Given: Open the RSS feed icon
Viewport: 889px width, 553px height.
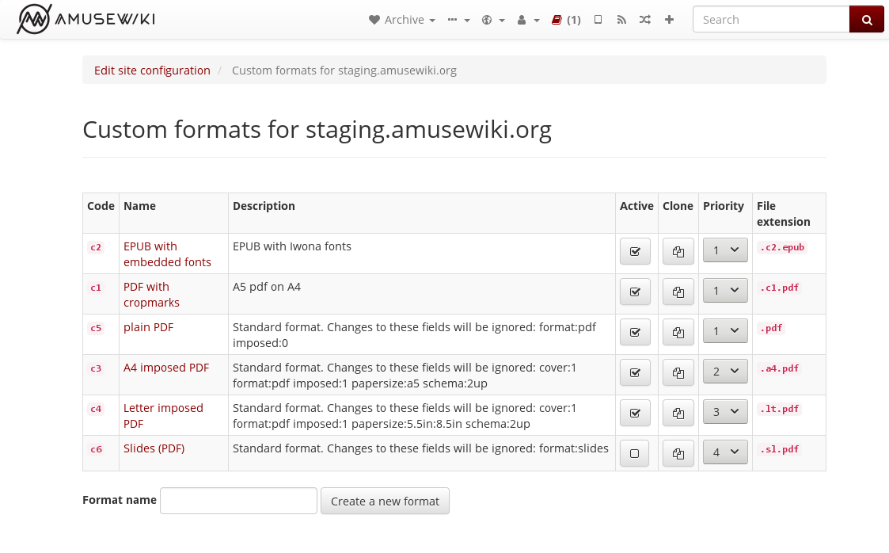Looking at the screenshot, I should click(x=621, y=20).
